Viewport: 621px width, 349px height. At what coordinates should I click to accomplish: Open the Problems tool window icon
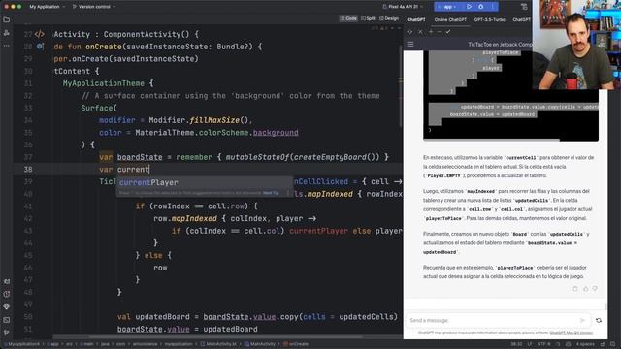point(7,295)
